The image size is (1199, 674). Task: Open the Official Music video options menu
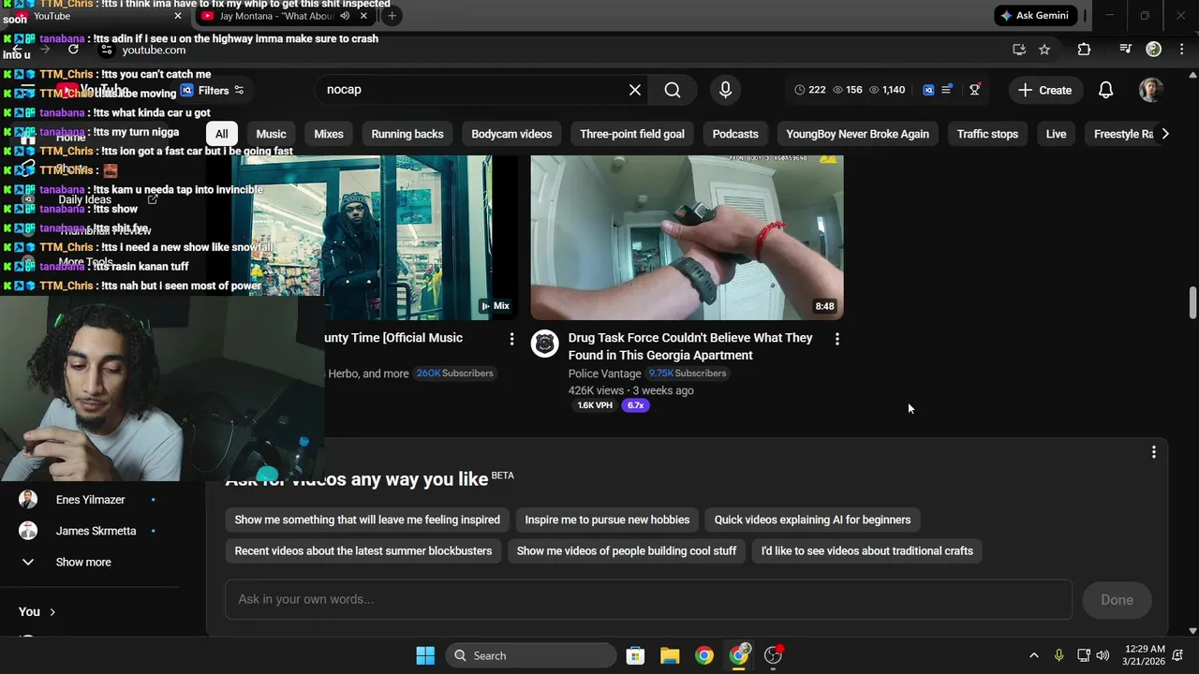pyautogui.click(x=511, y=339)
